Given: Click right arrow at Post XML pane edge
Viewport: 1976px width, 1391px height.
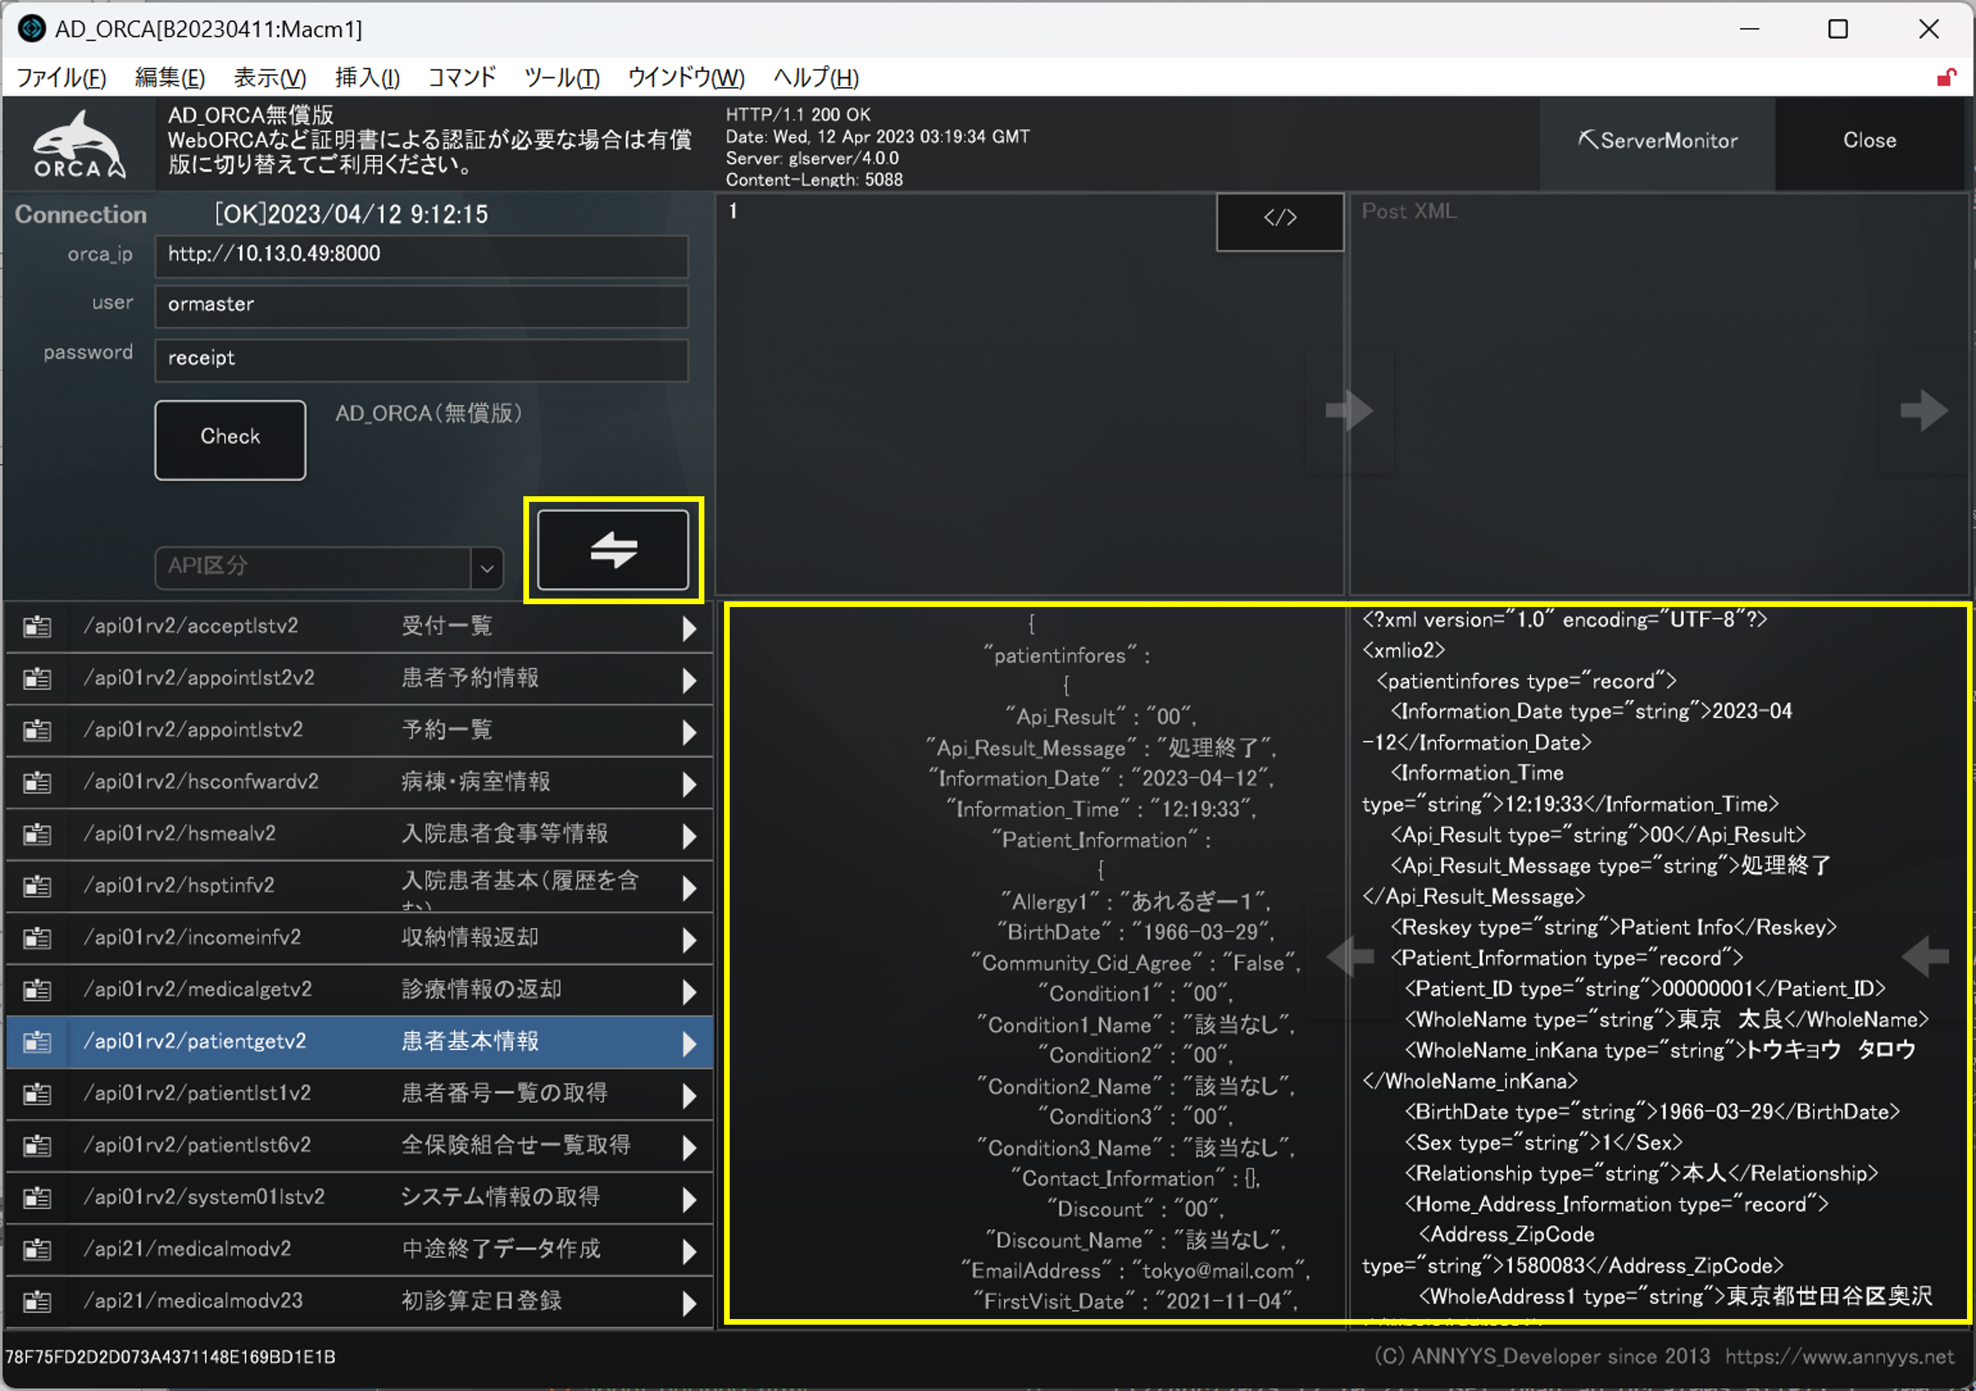Looking at the screenshot, I should point(1924,410).
